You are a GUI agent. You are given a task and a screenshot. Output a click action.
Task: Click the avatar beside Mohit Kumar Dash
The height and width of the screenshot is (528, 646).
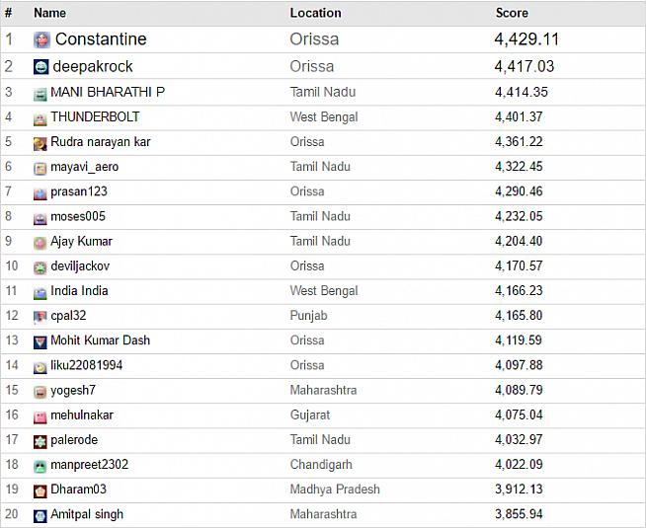[x=40, y=341]
